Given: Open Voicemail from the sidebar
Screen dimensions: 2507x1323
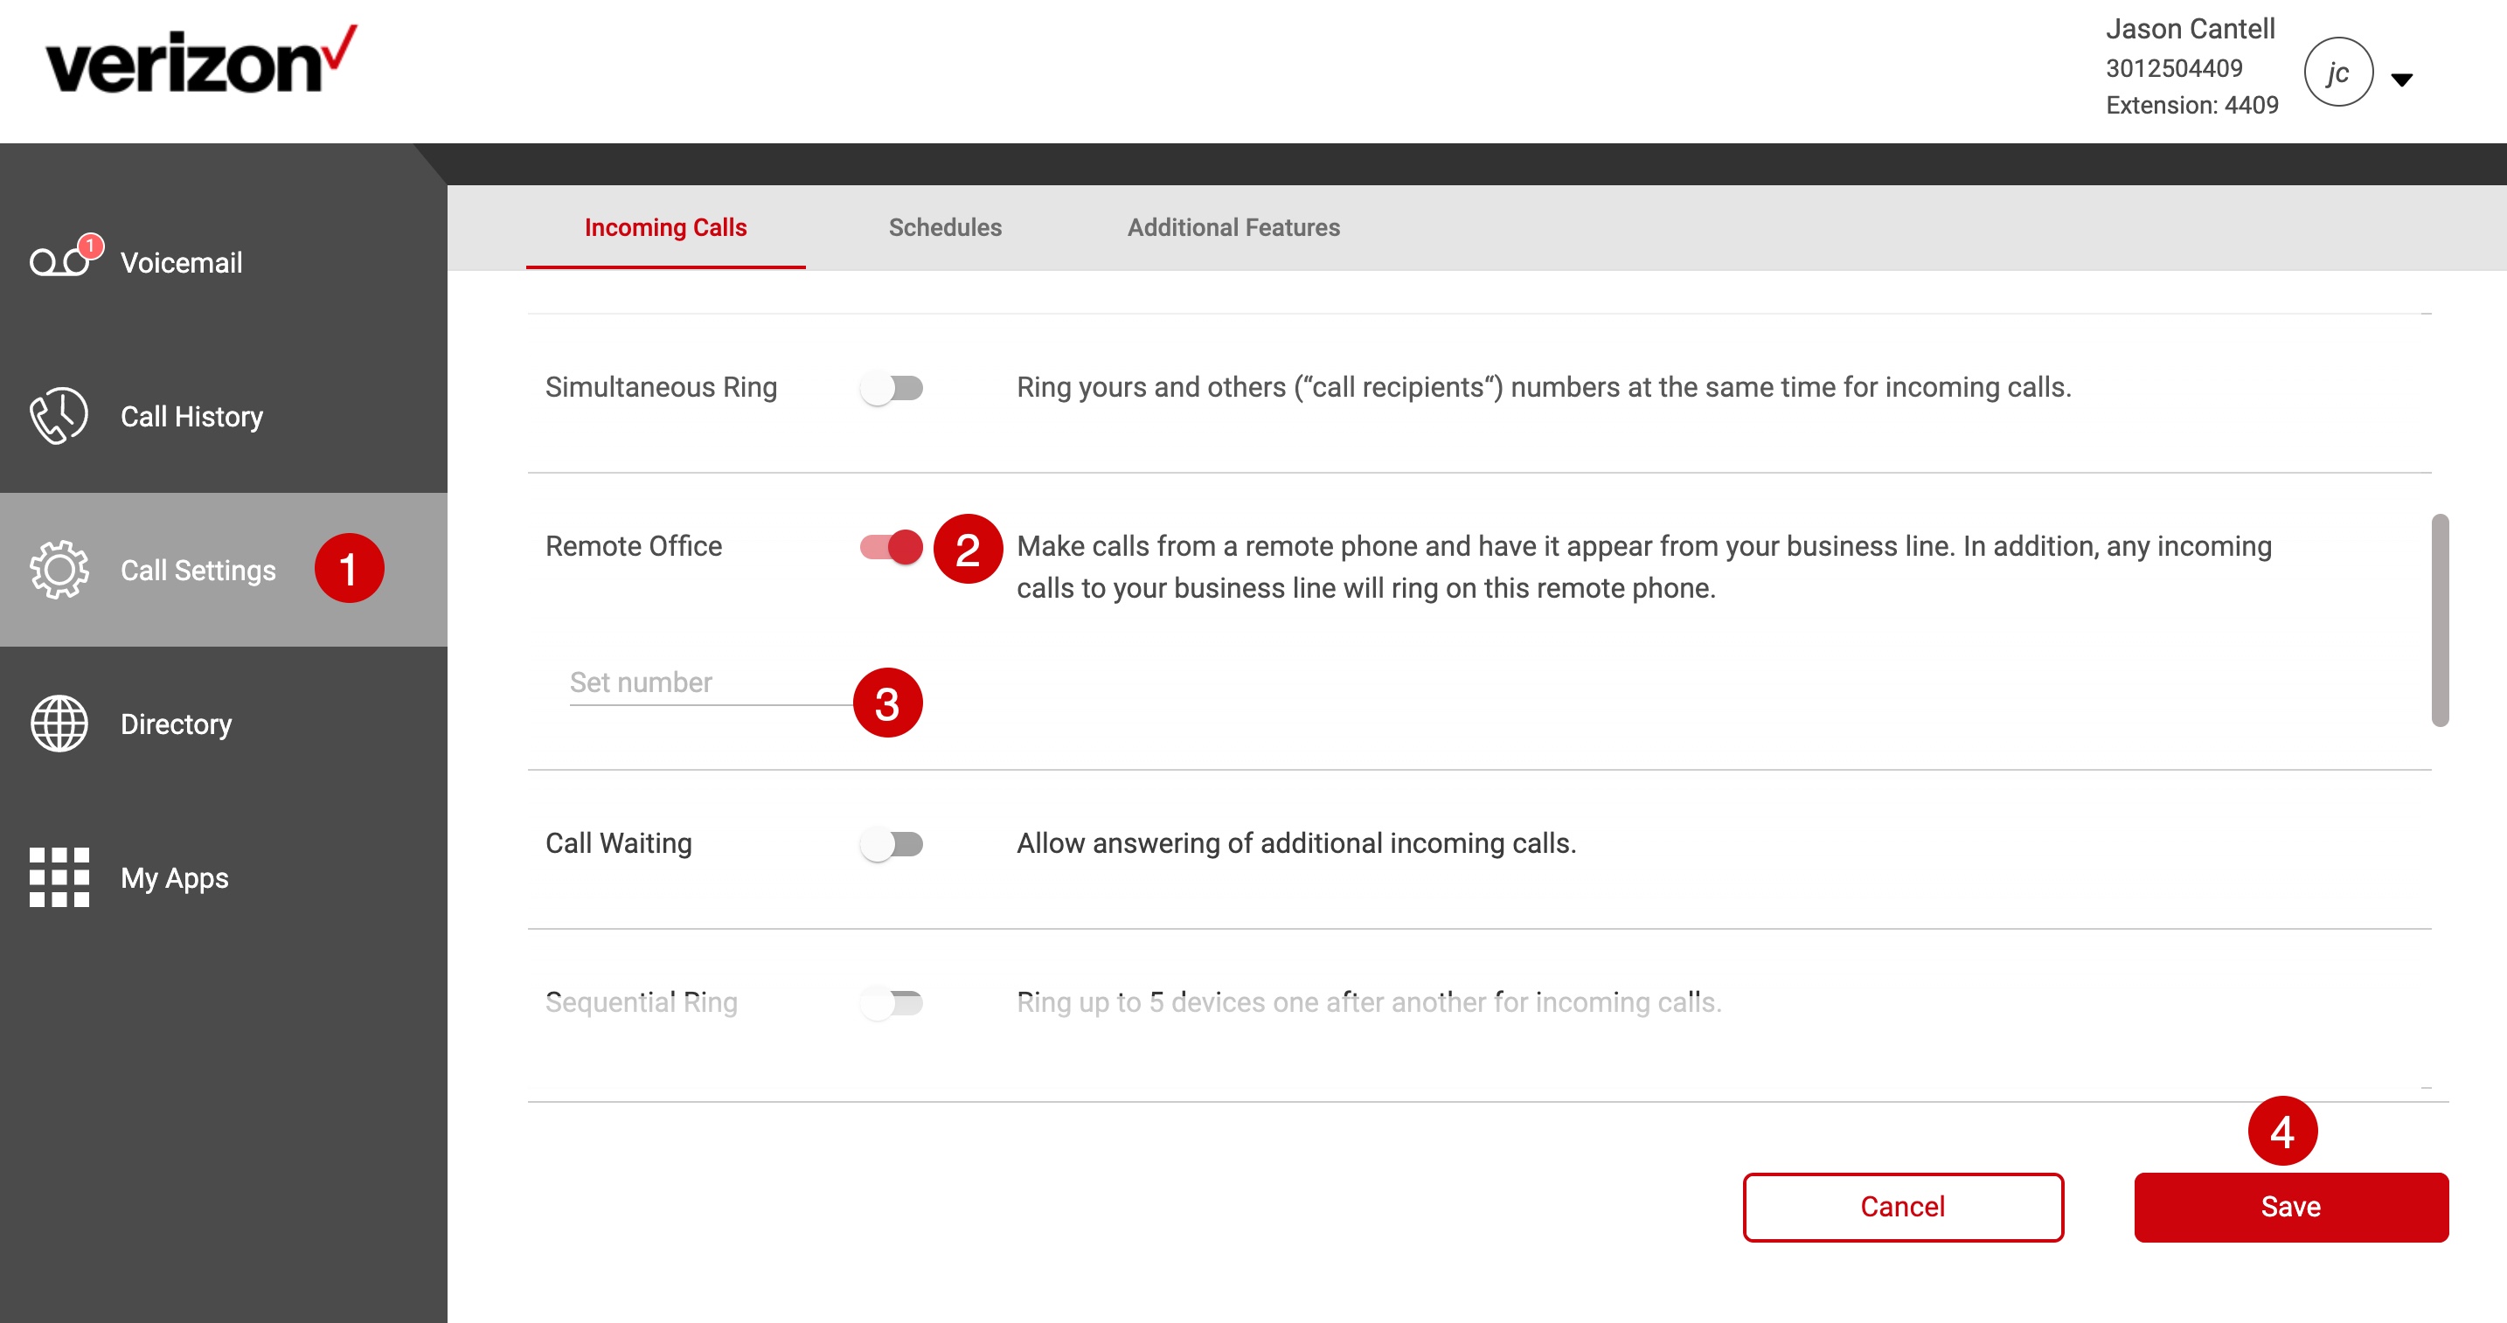Looking at the screenshot, I should pyautogui.click(x=224, y=263).
